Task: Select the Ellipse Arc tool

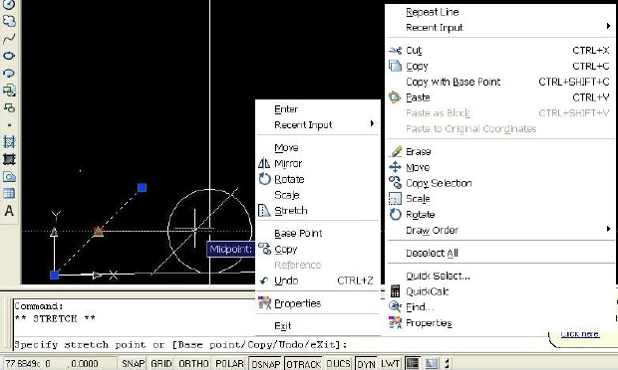Action: [x=9, y=74]
